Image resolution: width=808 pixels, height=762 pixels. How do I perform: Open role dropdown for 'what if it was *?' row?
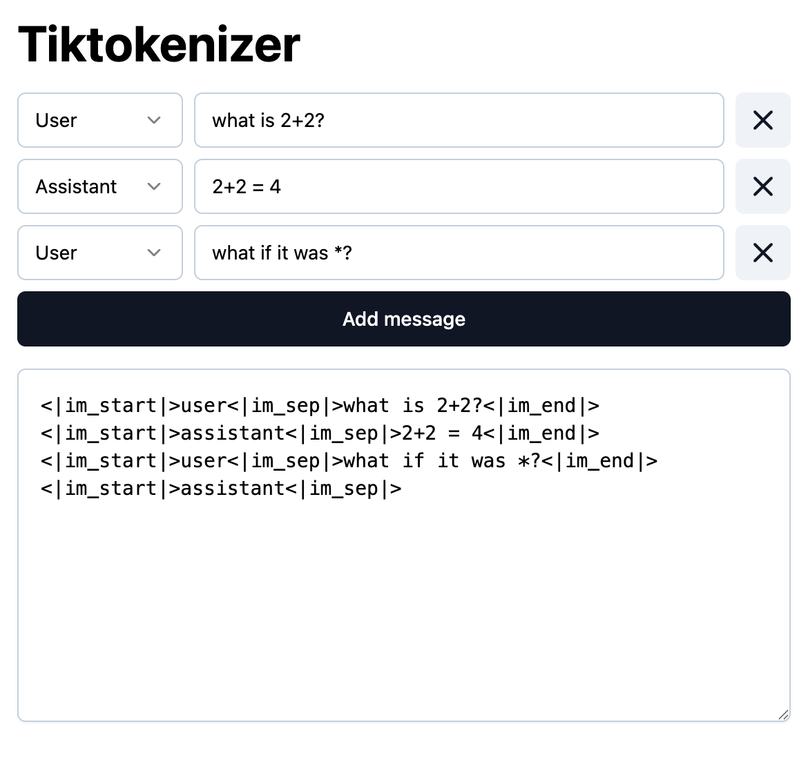pos(100,253)
